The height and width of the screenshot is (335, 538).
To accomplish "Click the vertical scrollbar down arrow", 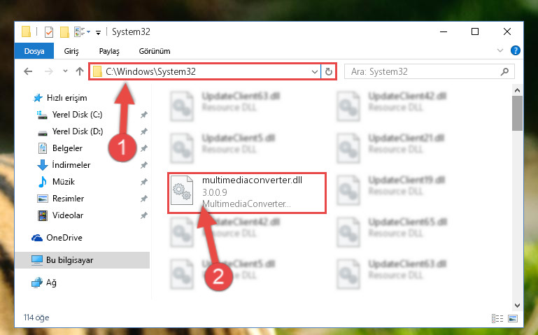I will click(x=518, y=305).
